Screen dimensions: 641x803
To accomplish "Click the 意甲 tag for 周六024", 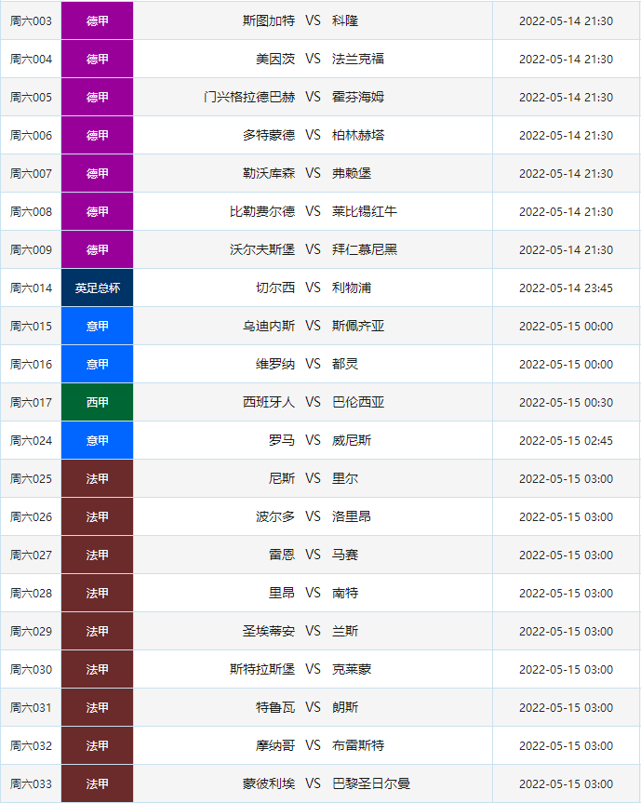I will 98,440.
